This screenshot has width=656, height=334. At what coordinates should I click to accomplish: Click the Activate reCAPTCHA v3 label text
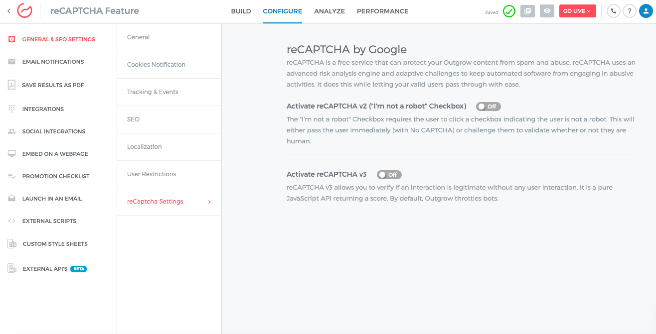tap(327, 174)
